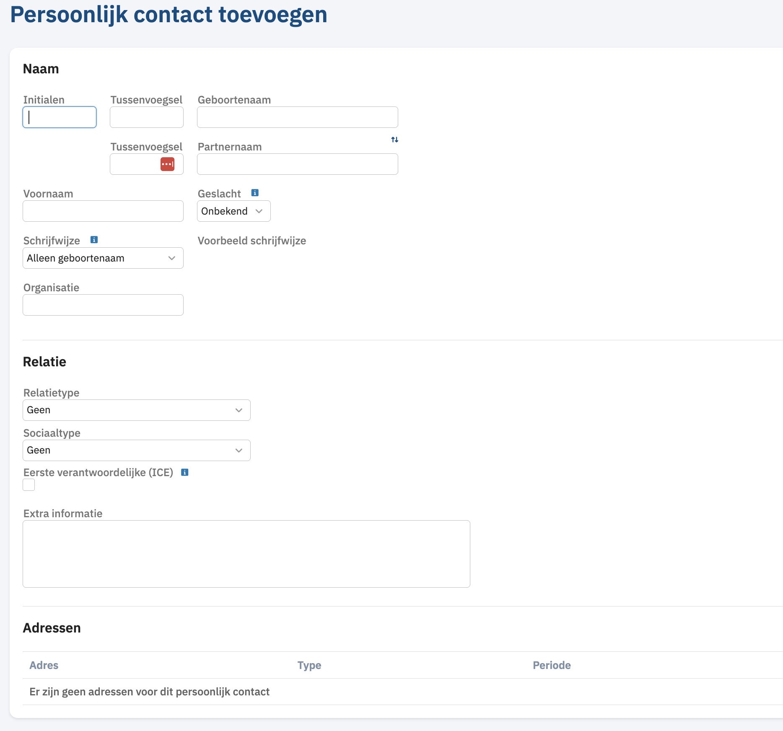Click the Organisatie input field

[103, 305]
